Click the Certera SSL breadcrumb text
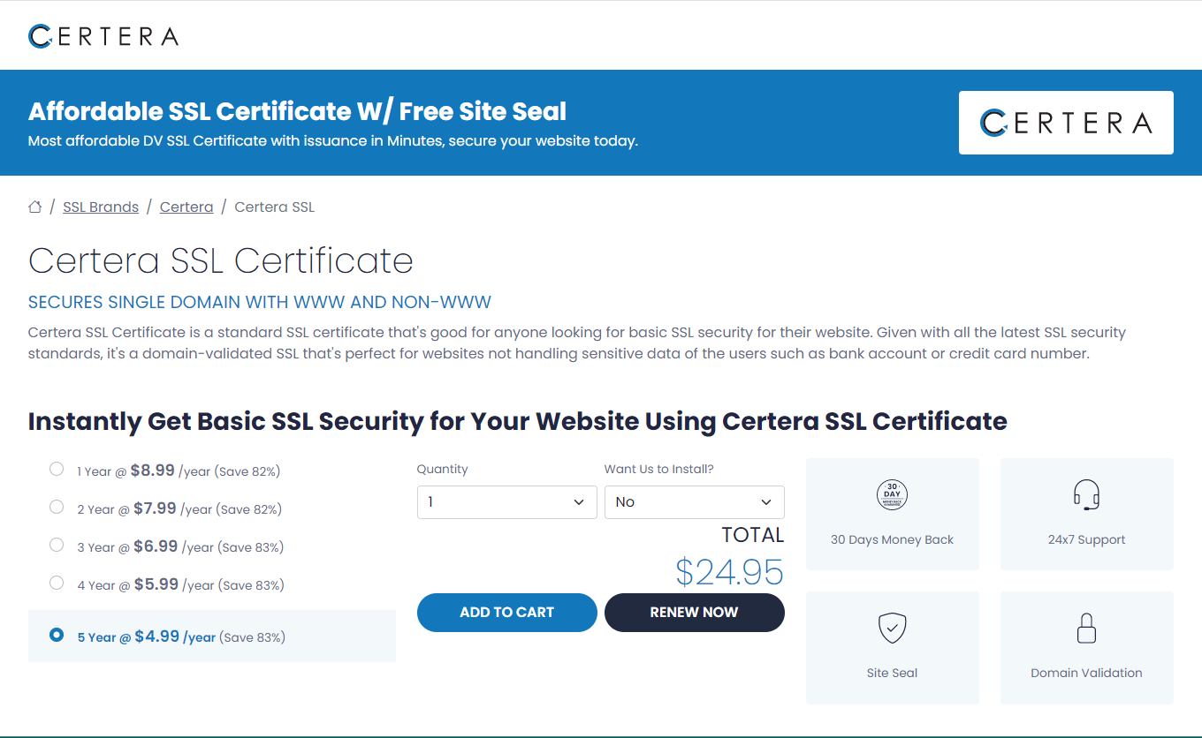The width and height of the screenshot is (1202, 738). tap(274, 207)
